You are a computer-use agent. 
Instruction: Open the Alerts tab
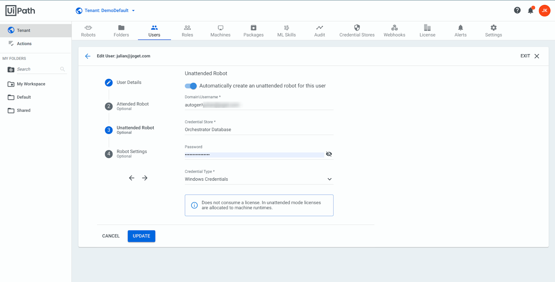pyautogui.click(x=460, y=31)
